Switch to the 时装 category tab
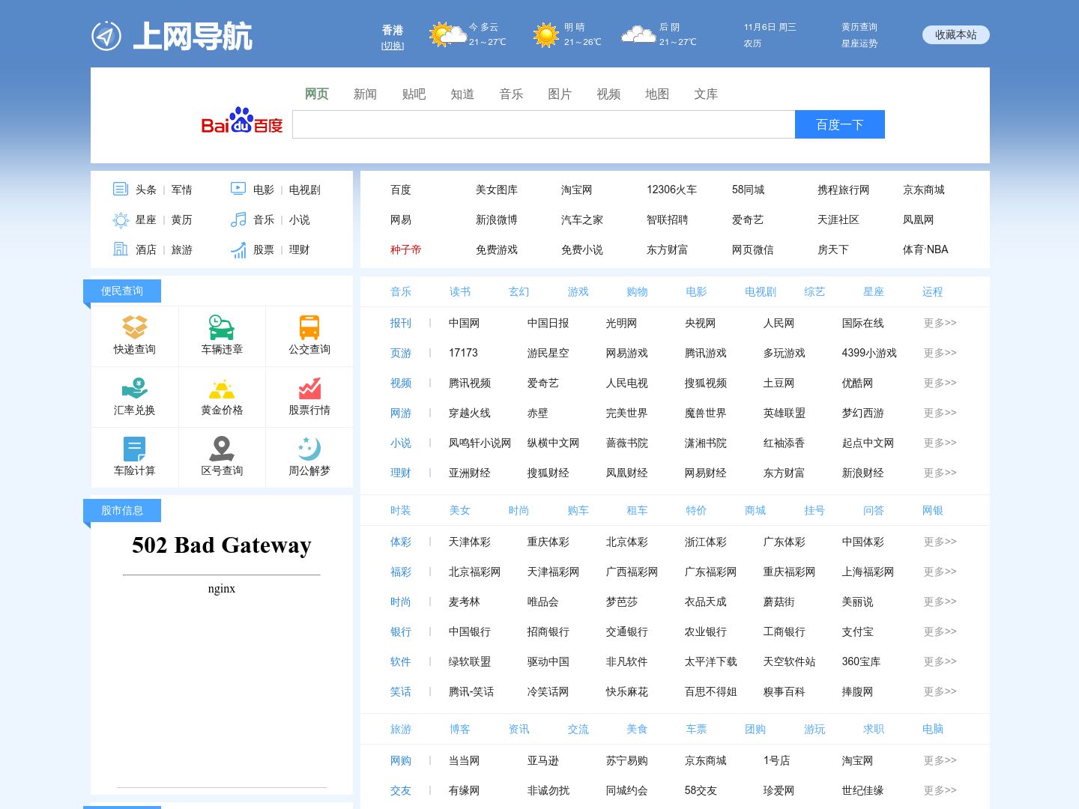The height and width of the screenshot is (809, 1079). [401, 510]
